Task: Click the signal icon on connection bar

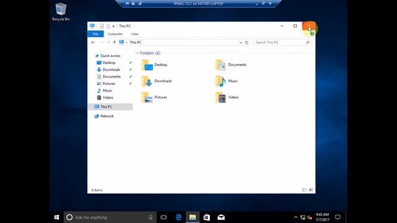Action: (x=140, y=4)
